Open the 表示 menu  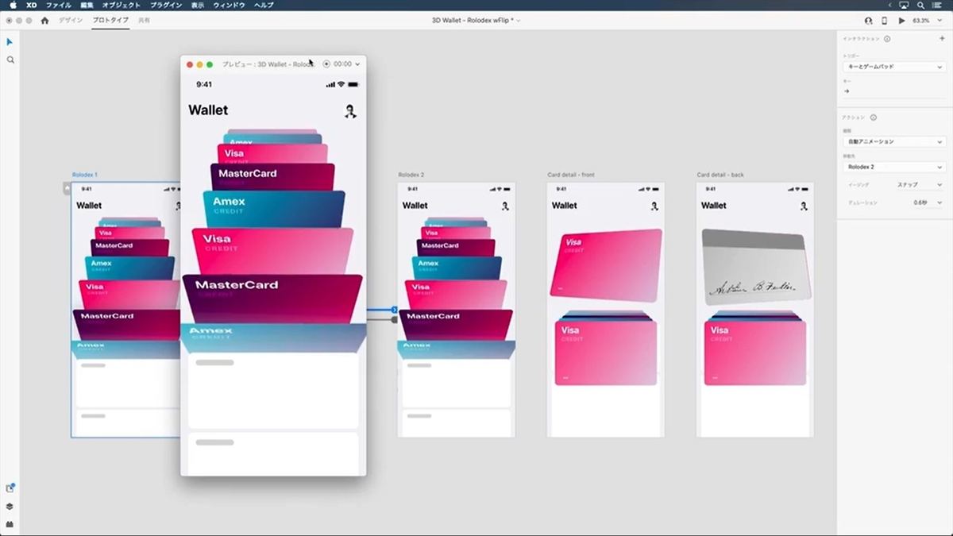coord(199,5)
